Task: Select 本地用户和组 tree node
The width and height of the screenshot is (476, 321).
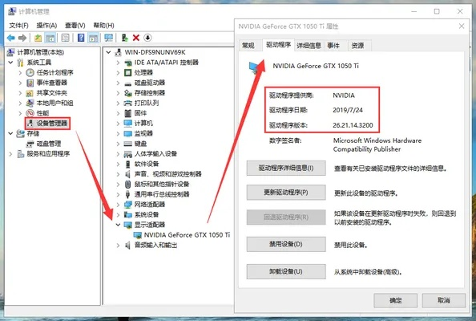Action: 54,103
